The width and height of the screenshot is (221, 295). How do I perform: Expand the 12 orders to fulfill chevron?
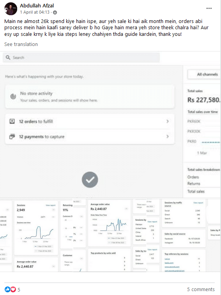point(168,121)
